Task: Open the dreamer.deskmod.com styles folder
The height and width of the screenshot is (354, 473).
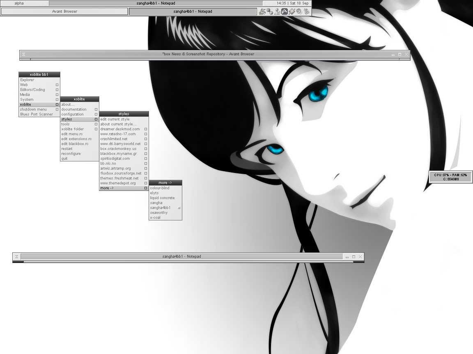Action: click(124, 129)
